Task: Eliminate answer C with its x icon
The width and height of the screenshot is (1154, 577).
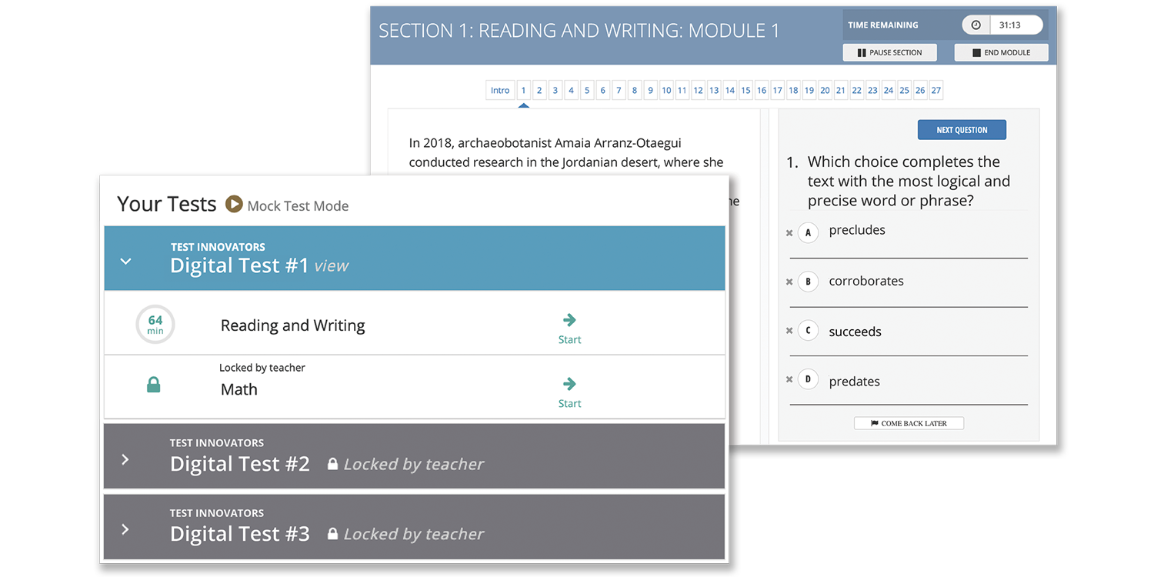Action: pyautogui.click(x=789, y=331)
